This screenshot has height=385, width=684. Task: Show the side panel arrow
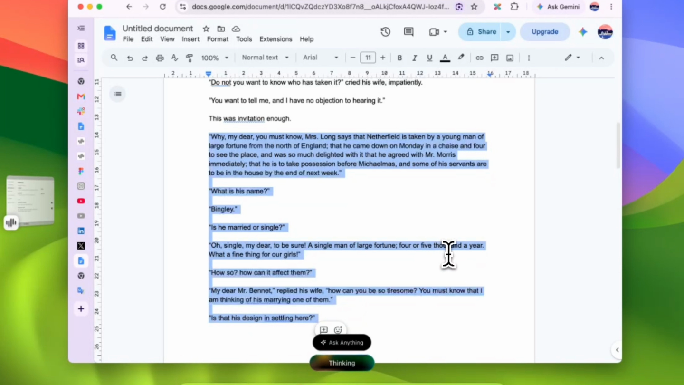coord(617,350)
